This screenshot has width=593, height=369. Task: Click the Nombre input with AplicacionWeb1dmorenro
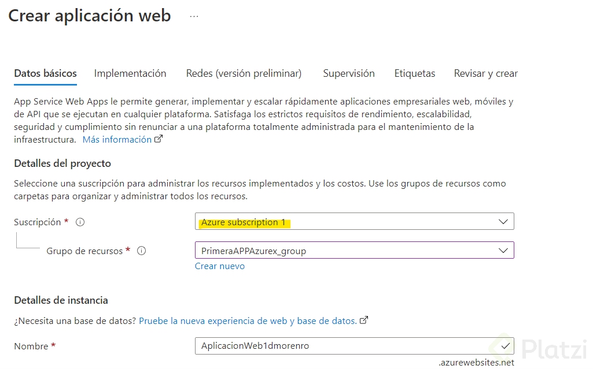(355, 346)
